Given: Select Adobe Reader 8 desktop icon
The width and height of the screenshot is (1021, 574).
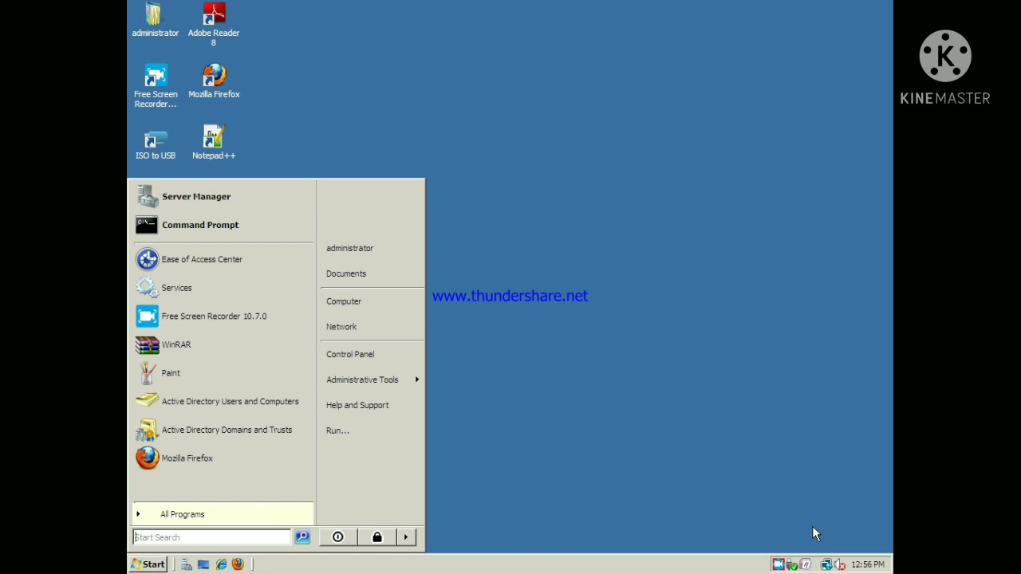Looking at the screenshot, I should pyautogui.click(x=214, y=24).
